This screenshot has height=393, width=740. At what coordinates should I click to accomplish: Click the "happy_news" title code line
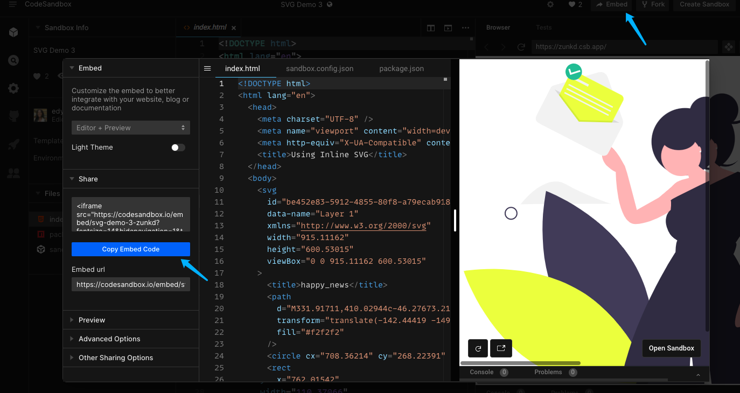pos(327,285)
